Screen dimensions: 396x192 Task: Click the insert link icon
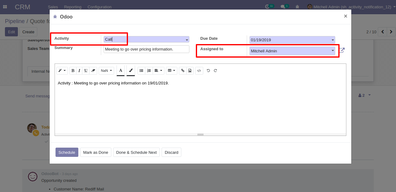(x=183, y=71)
